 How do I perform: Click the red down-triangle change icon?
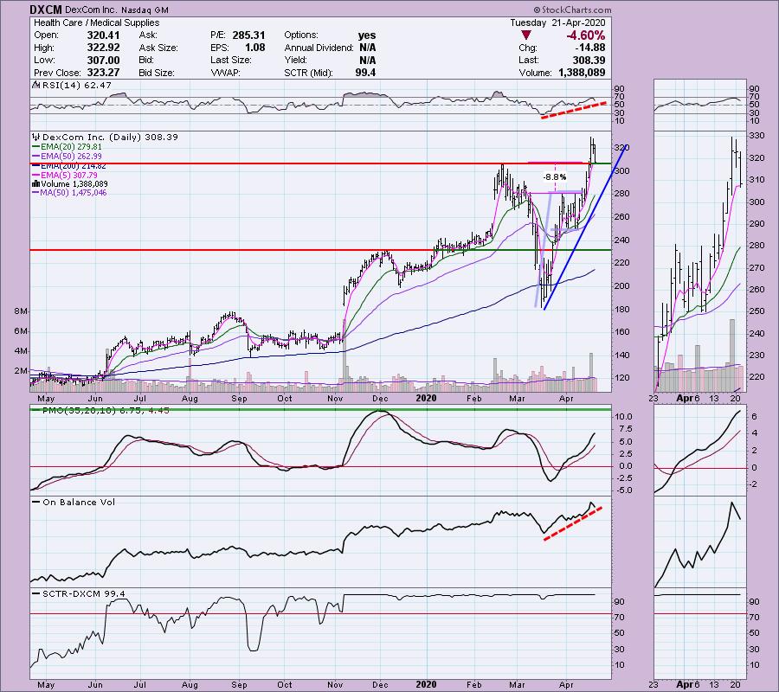coord(525,35)
